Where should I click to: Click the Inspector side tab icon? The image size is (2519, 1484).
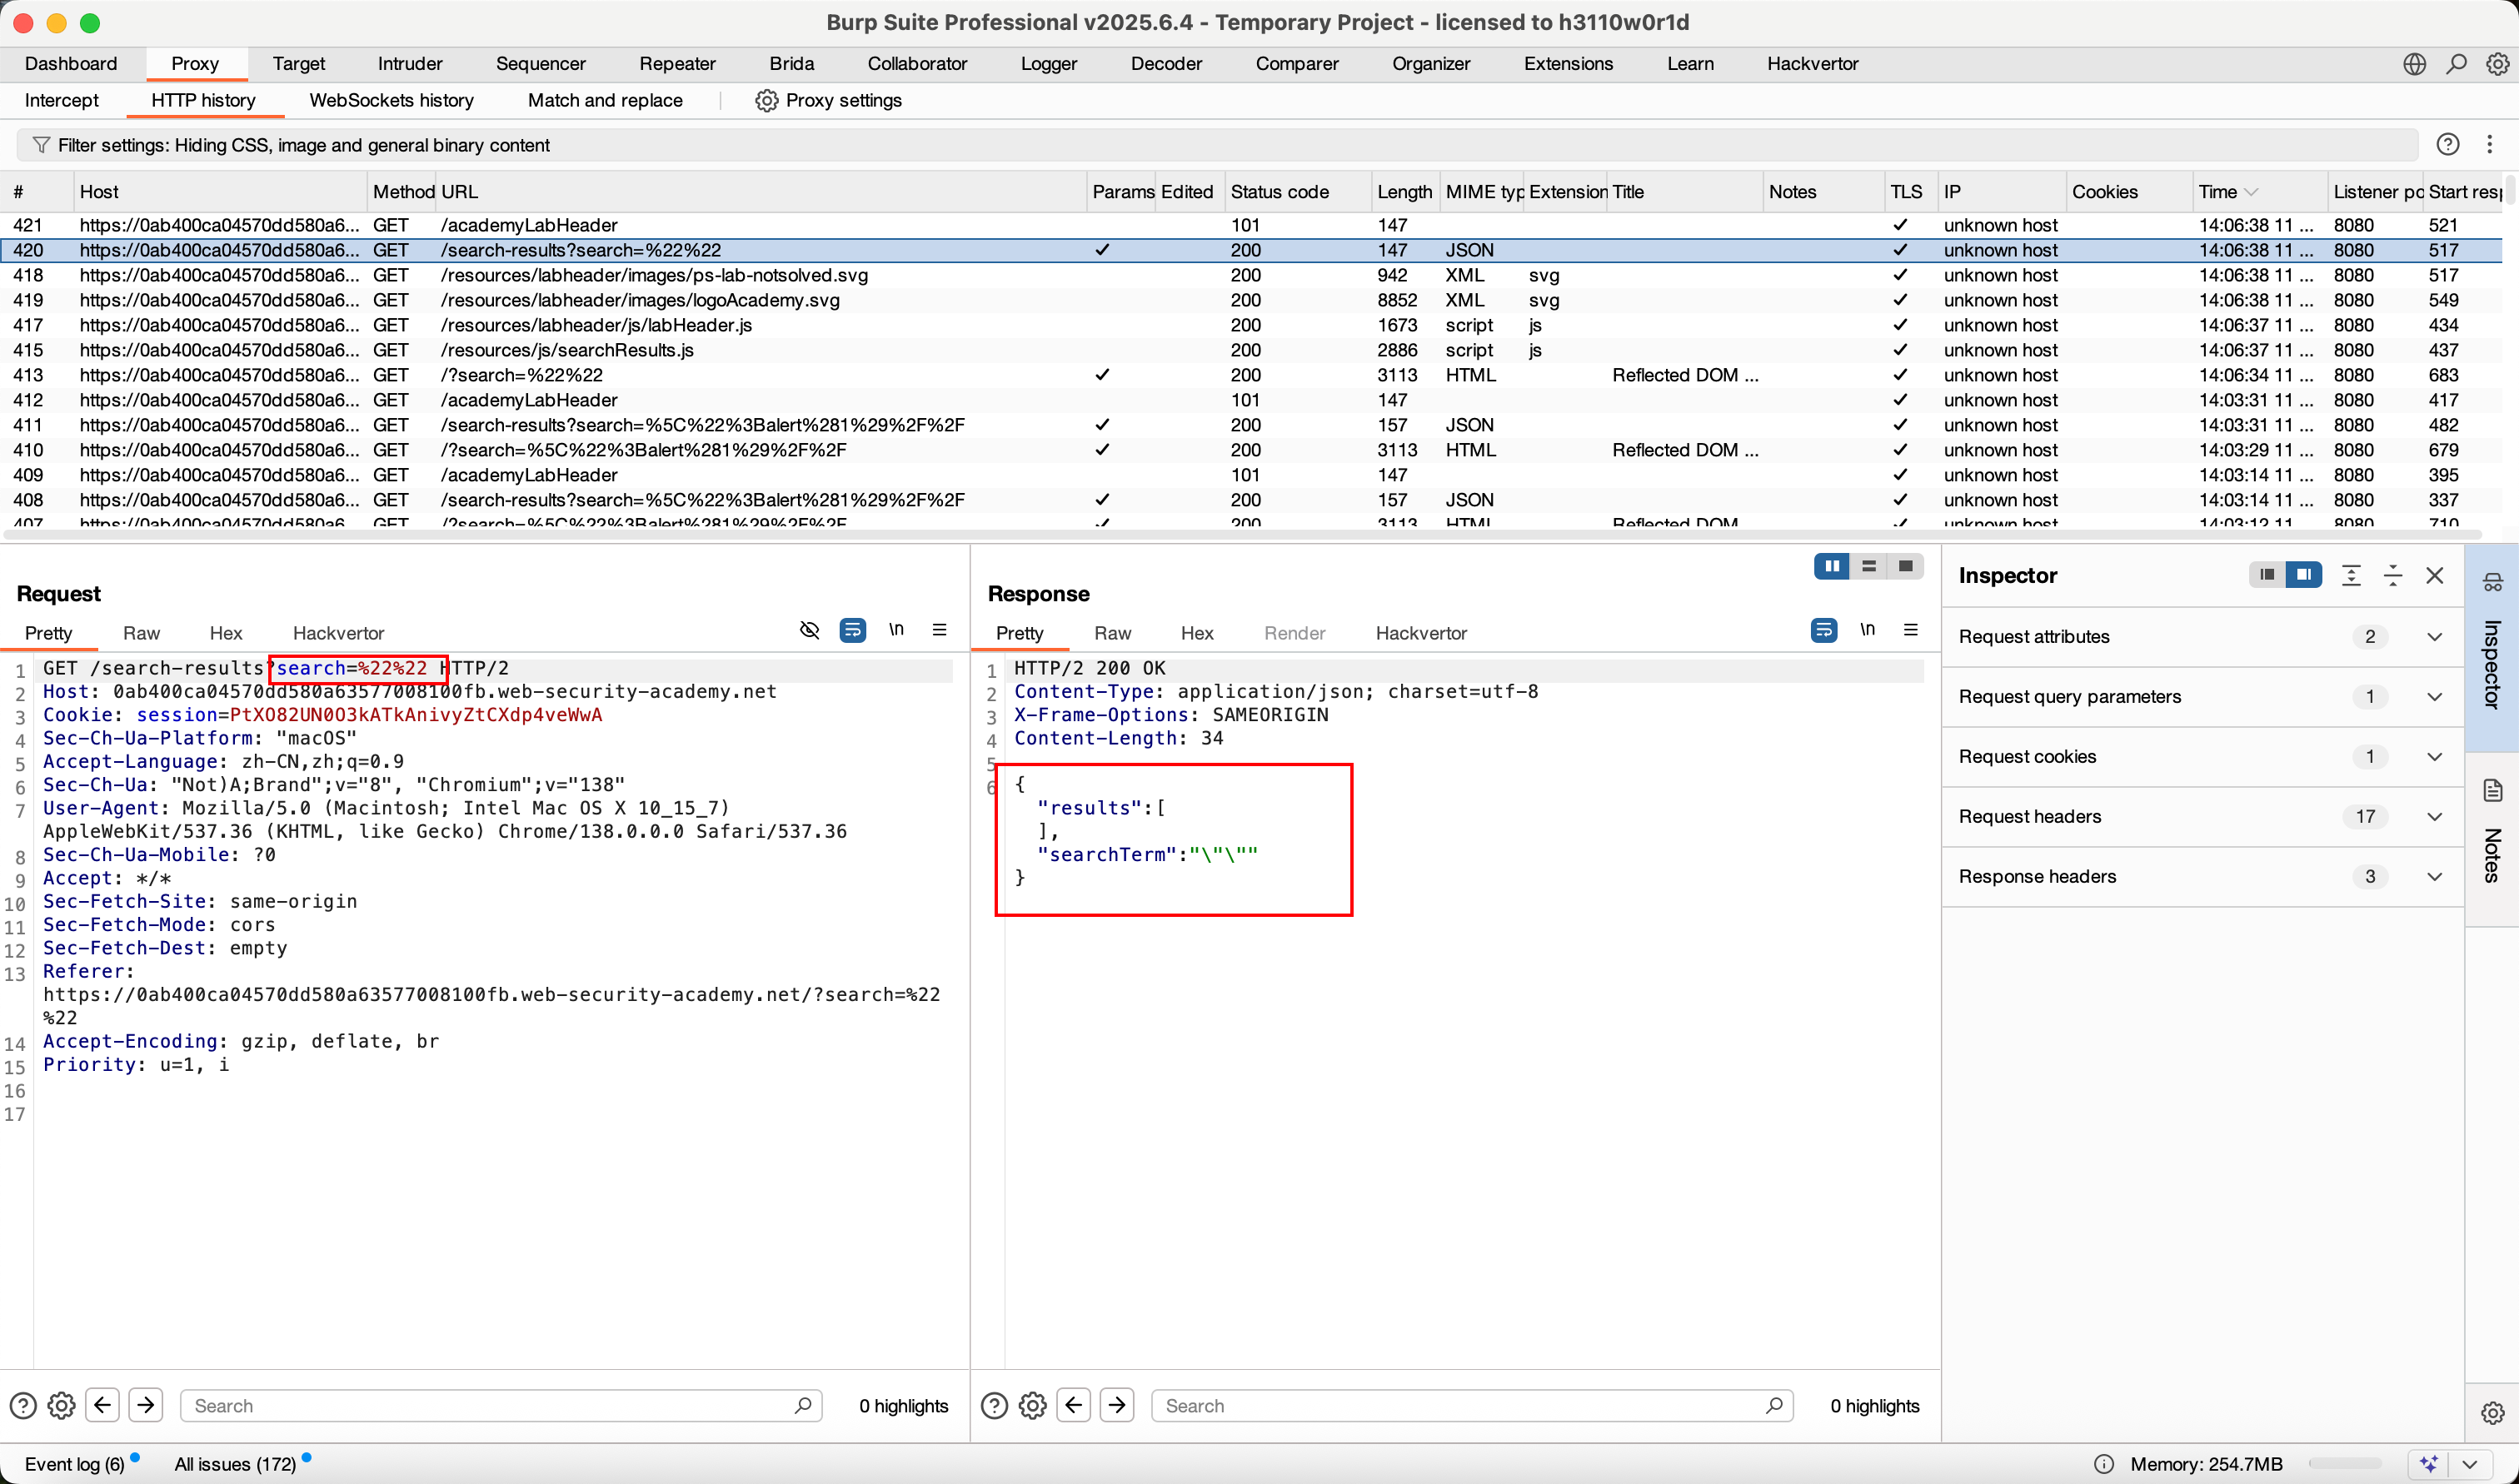click(x=2493, y=583)
